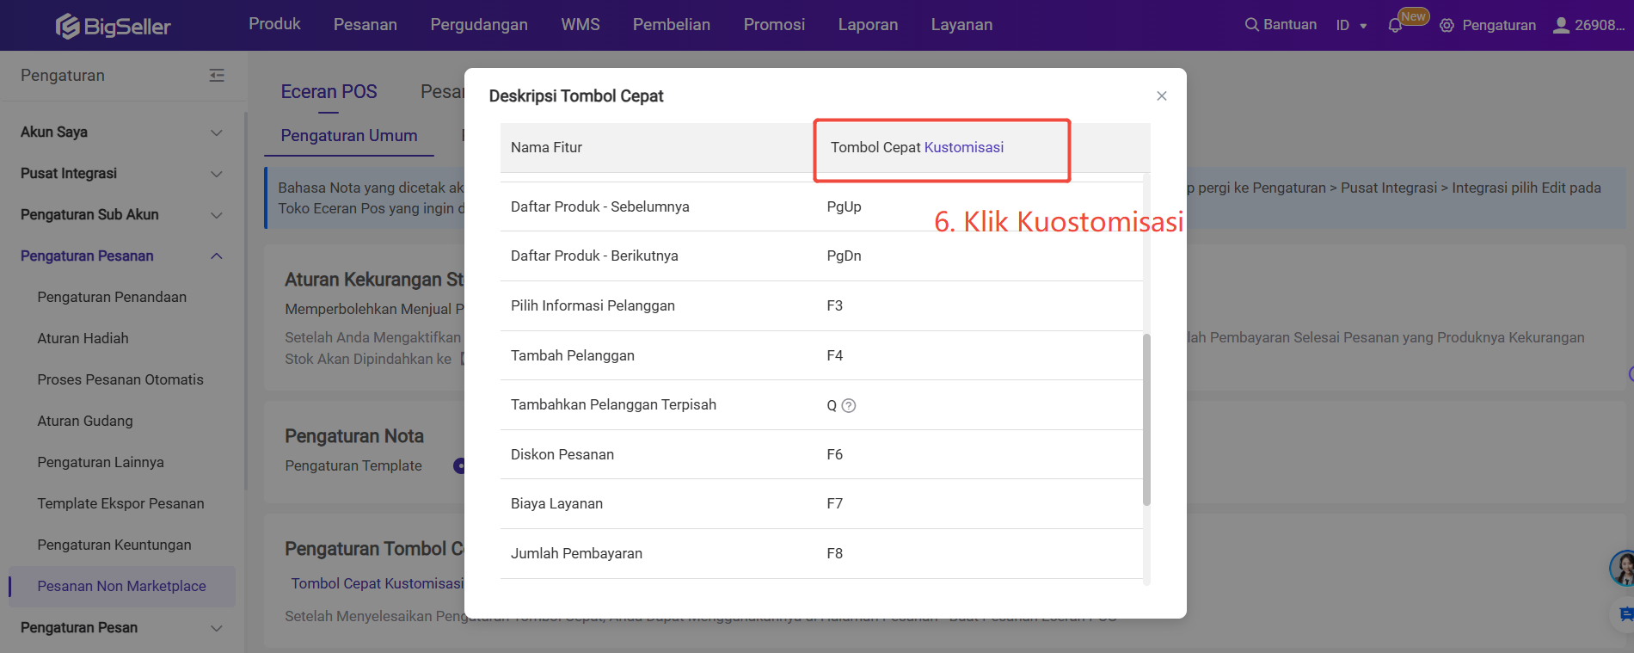The width and height of the screenshot is (1634, 653).
Task: Open the Pesanan top menu
Action: pyautogui.click(x=365, y=25)
